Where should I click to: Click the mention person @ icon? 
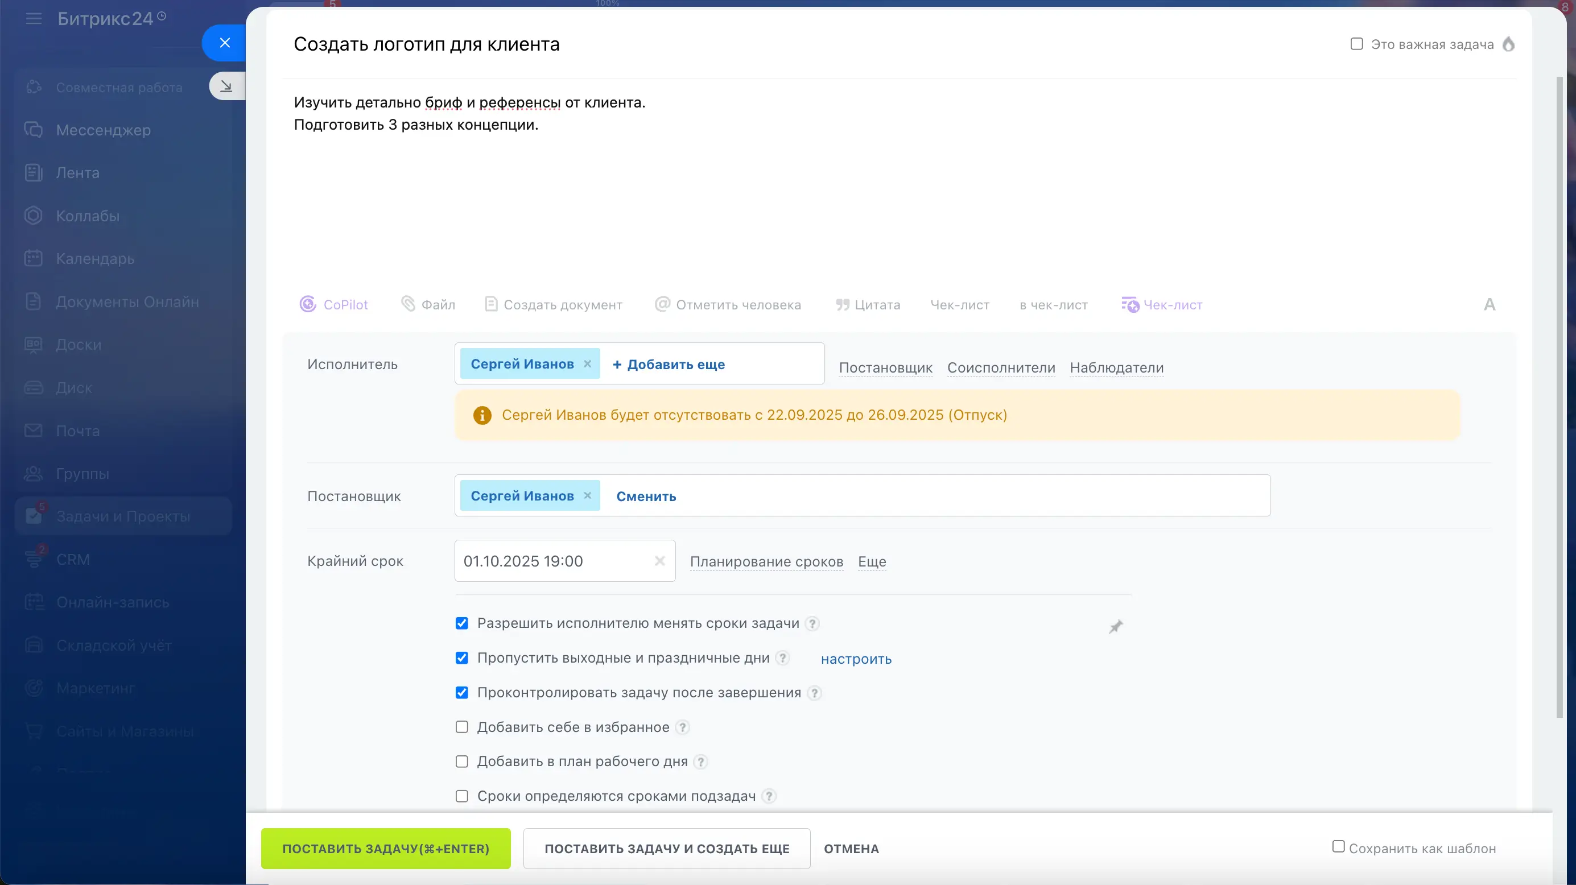[662, 304]
